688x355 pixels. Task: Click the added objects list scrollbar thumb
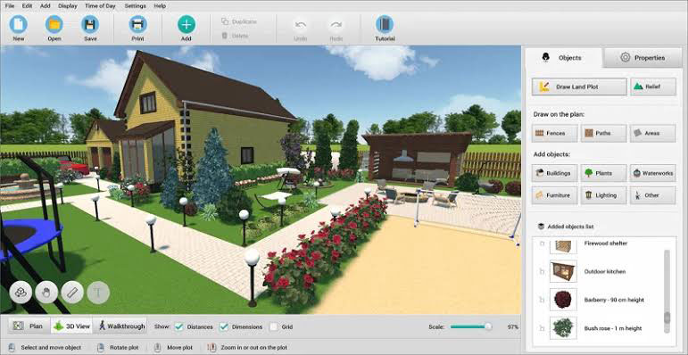tap(667, 318)
